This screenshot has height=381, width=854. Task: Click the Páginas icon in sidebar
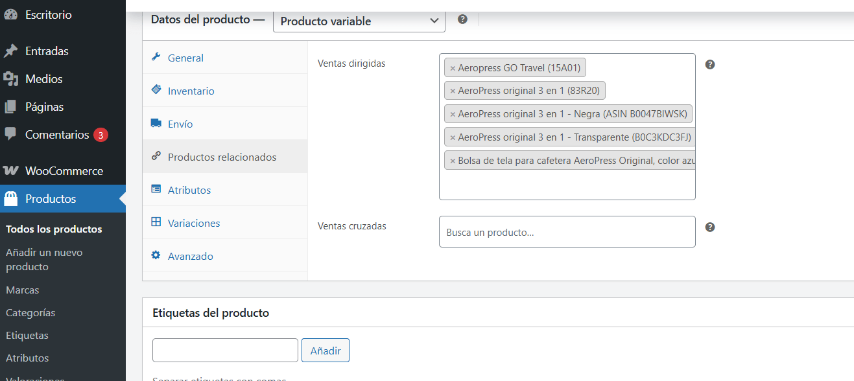(x=10, y=107)
